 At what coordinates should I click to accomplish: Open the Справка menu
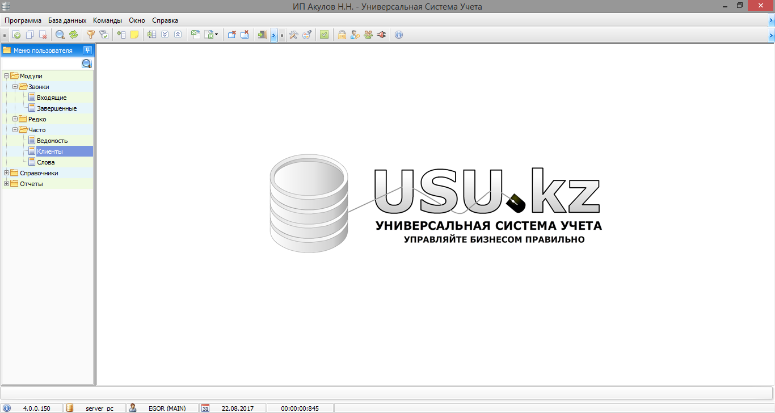pyautogui.click(x=165, y=20)
